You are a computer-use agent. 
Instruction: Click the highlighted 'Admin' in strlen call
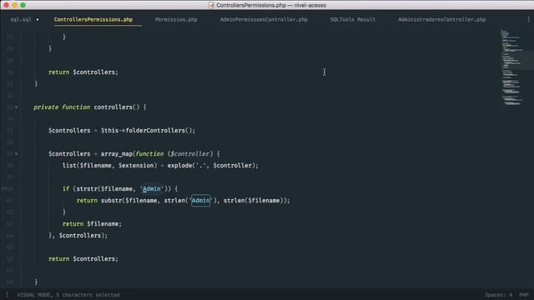[x=200, y=201]
